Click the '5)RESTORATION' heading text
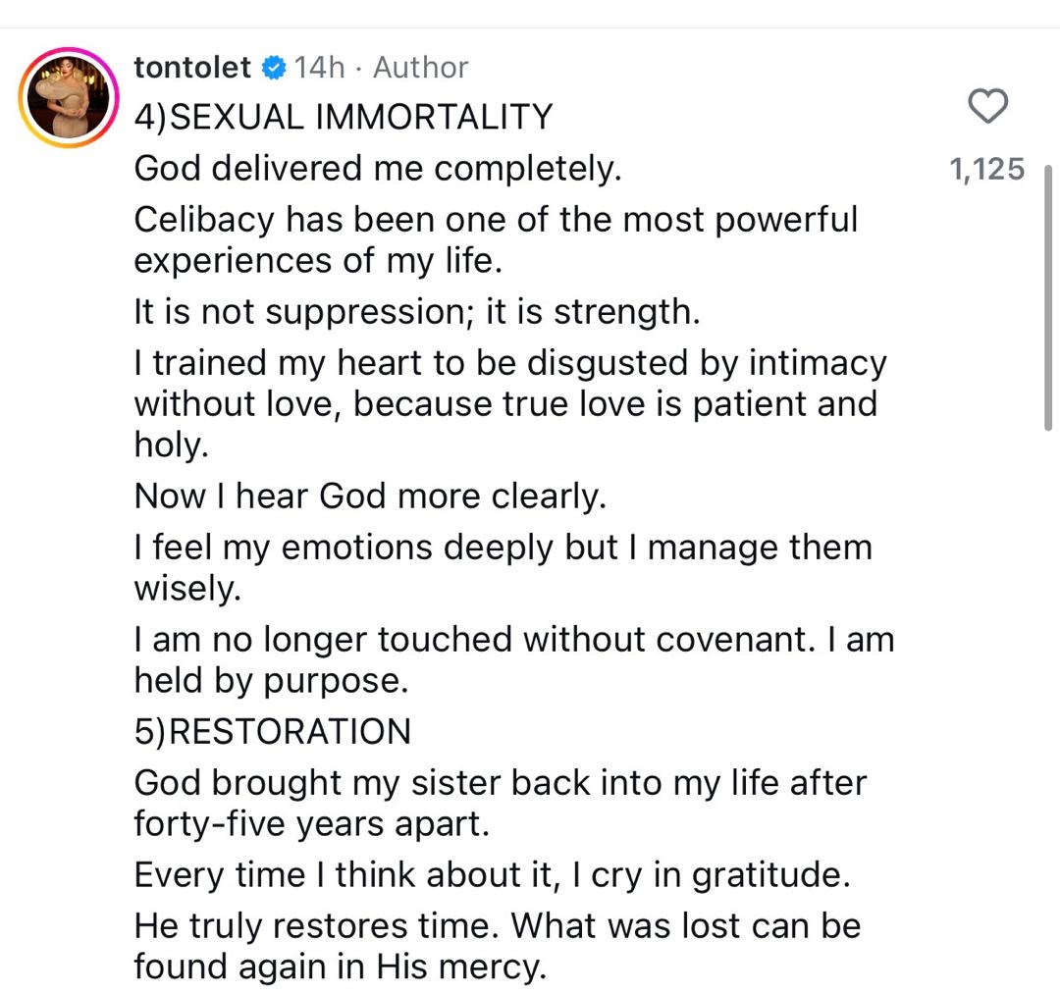This screenshot has height=994, width=1060. 272,731
